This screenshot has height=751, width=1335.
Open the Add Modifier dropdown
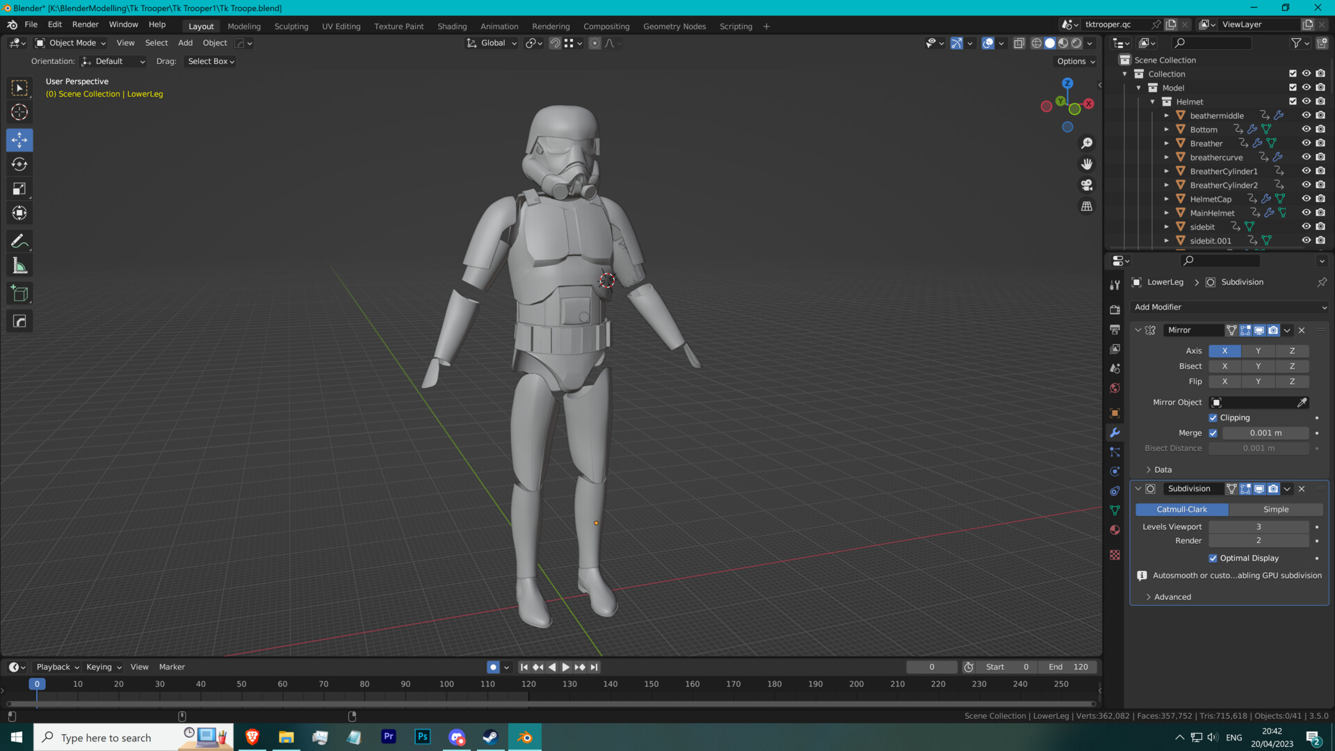click(x=1229, y=307)
